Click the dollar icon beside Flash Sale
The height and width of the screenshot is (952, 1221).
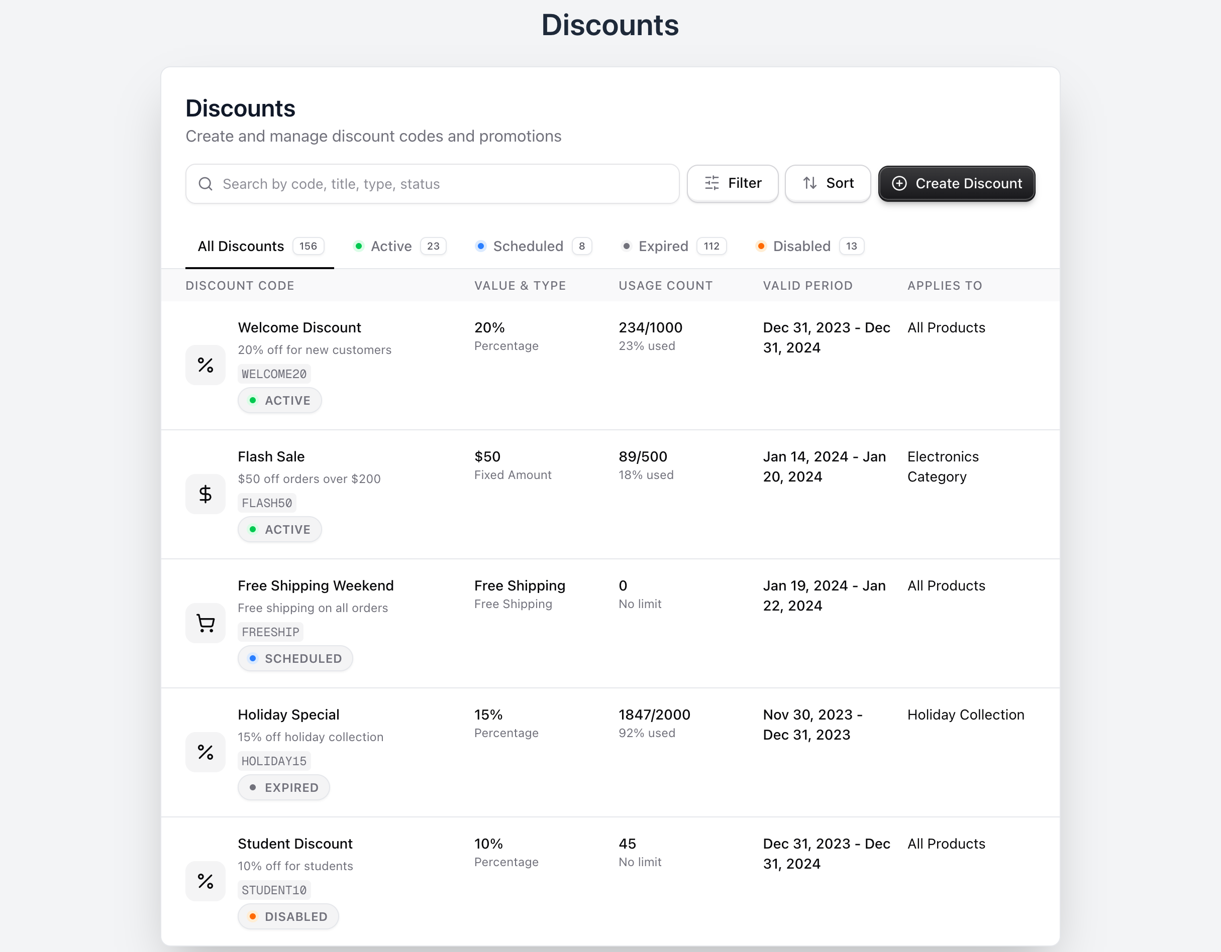coord(205,494)
